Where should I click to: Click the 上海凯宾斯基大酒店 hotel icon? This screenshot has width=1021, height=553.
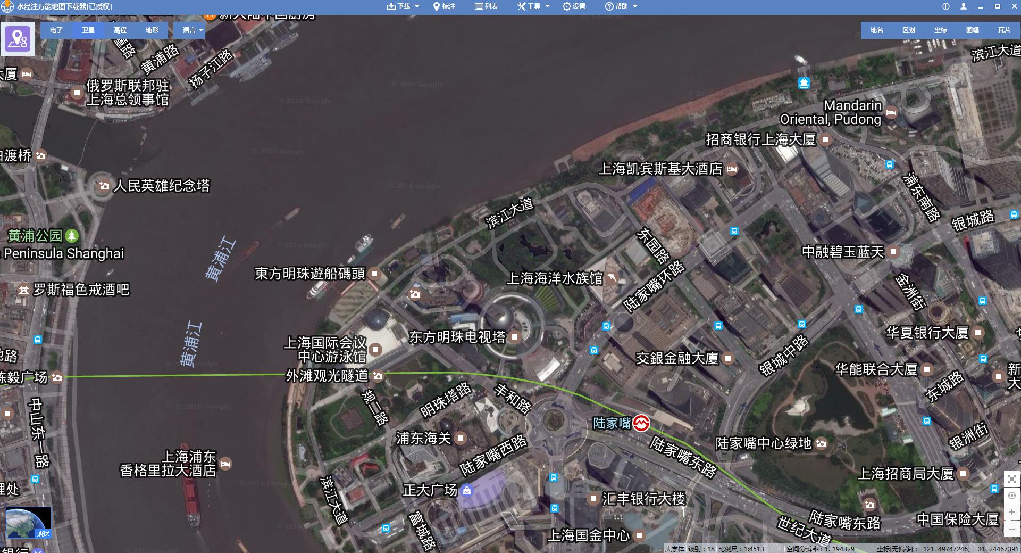click(x=732, y=169)
